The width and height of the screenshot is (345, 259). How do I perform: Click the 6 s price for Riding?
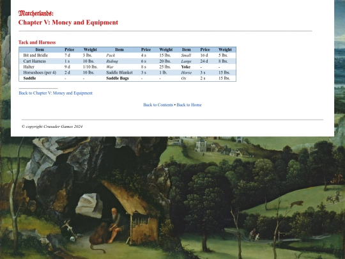click(x=144, y=61)
